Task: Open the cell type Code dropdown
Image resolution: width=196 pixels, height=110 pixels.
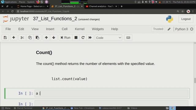Action: (x=108, y=38)
